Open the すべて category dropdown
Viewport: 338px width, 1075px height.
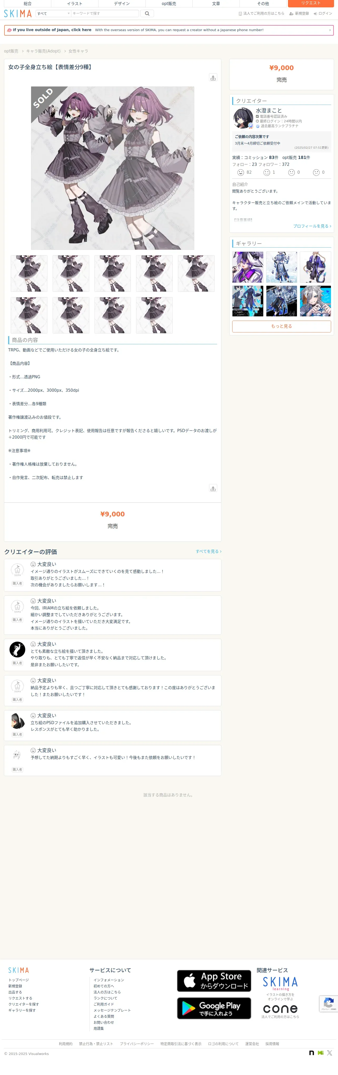click(53, 13)
